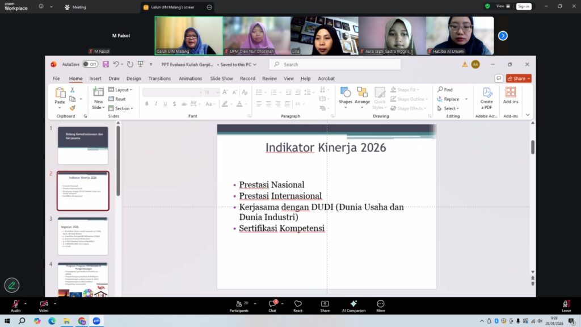The height and width of the screenshot is (327, 581).
Task: Unmute audio in the Zoom toolbar
Action: (x=15, y=304)
